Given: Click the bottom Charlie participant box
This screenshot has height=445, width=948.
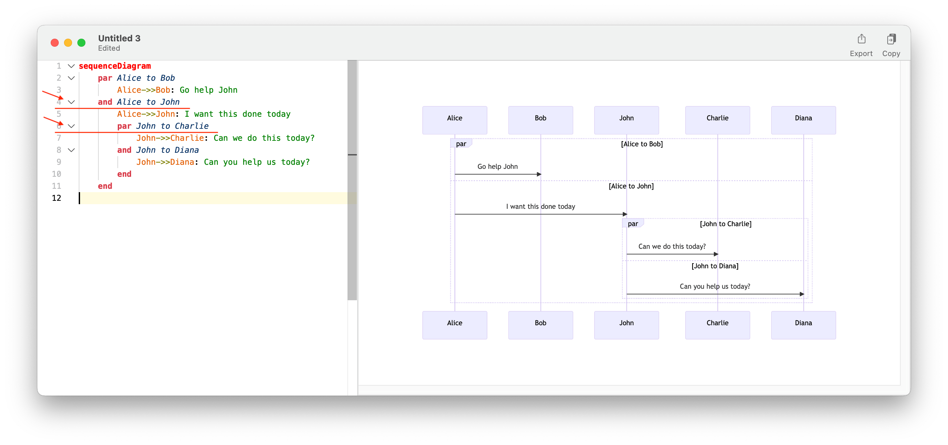Looking at the screenshot, I should 717,325.
